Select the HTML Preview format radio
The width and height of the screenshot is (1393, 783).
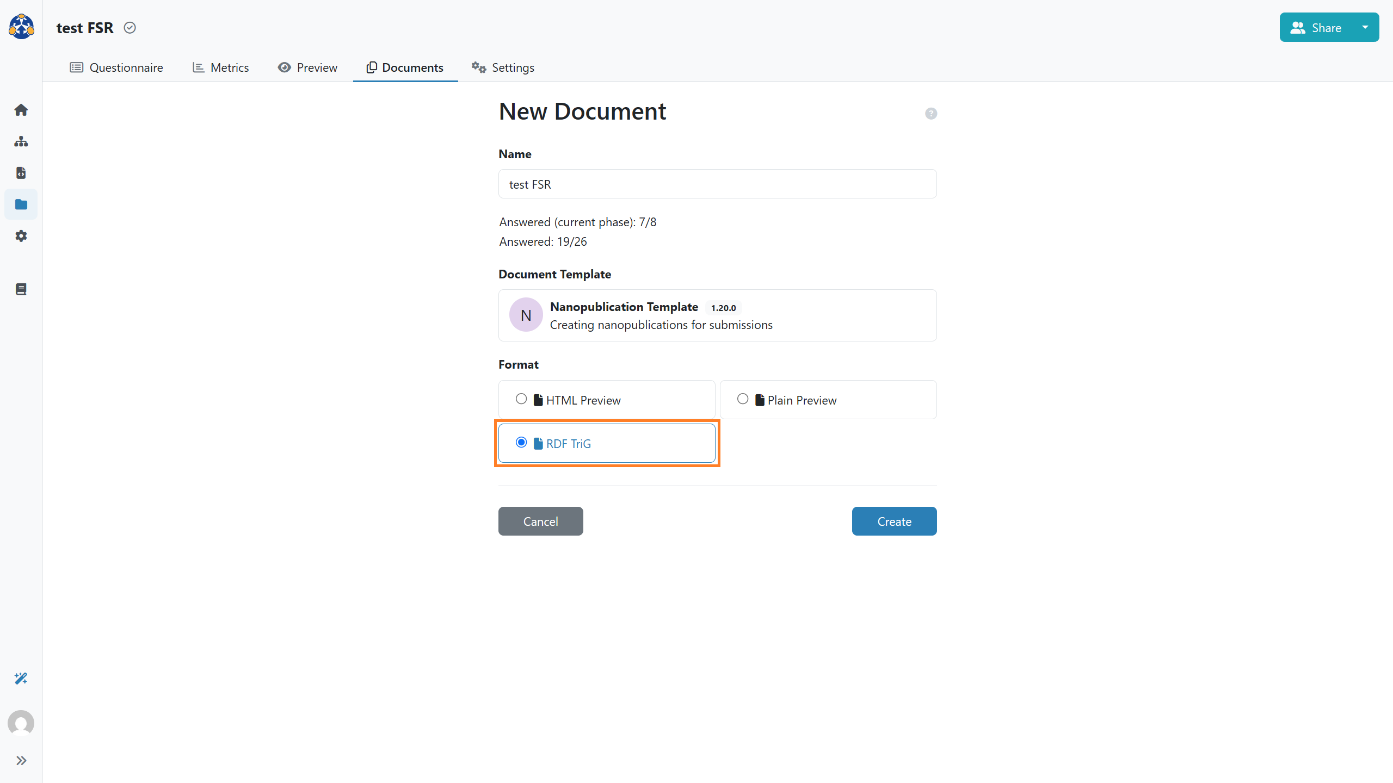tap(521, 399)
